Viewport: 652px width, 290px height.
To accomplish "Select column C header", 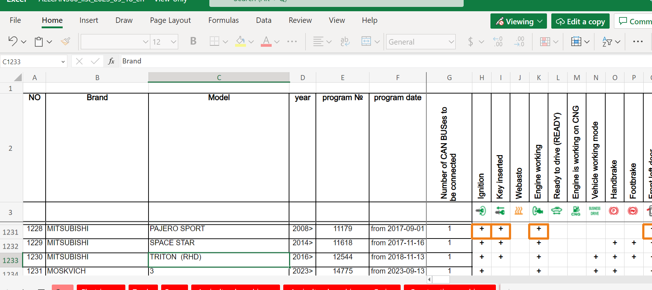I will [x=219, y=77].
